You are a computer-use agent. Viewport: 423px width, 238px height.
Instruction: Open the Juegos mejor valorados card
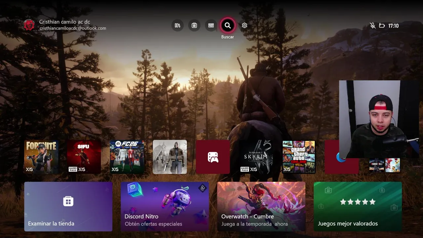[x=358, y=207]
